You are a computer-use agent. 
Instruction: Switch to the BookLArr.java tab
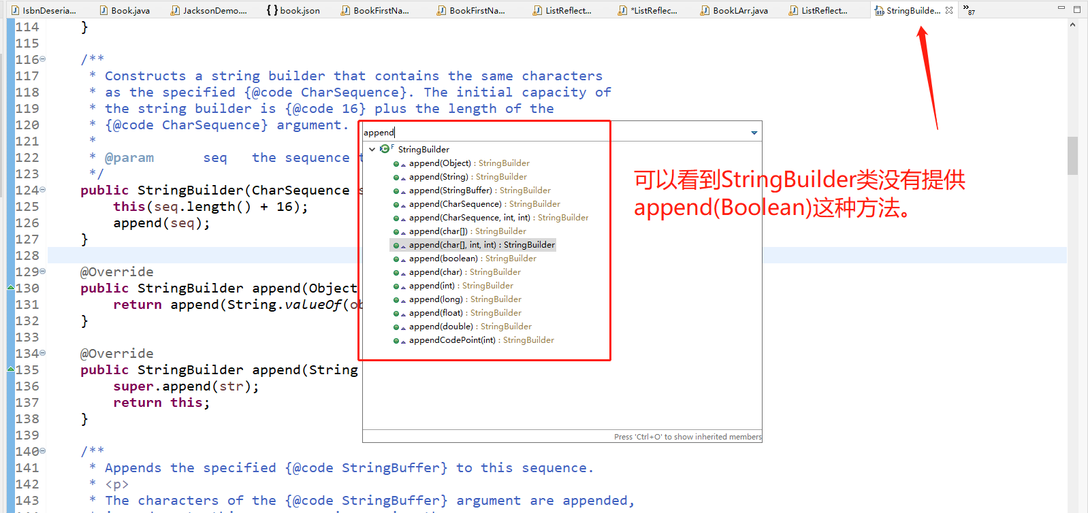734,10
